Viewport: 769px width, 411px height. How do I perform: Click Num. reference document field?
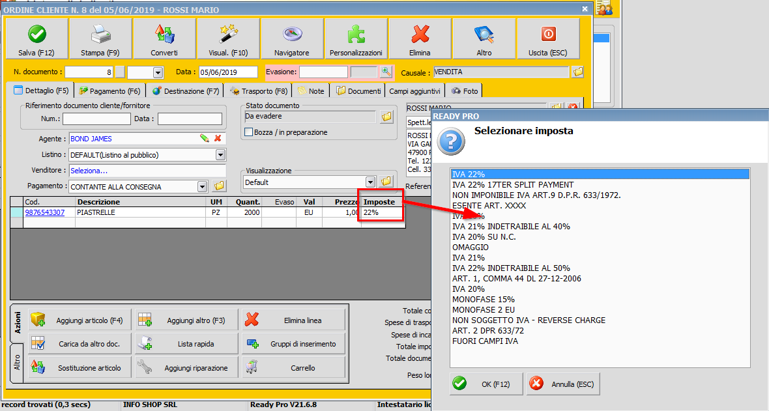(x=96, y=119)
